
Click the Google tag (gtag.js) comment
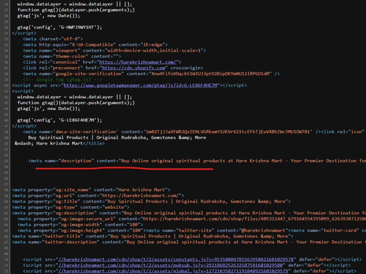click(x=62, y=80)
